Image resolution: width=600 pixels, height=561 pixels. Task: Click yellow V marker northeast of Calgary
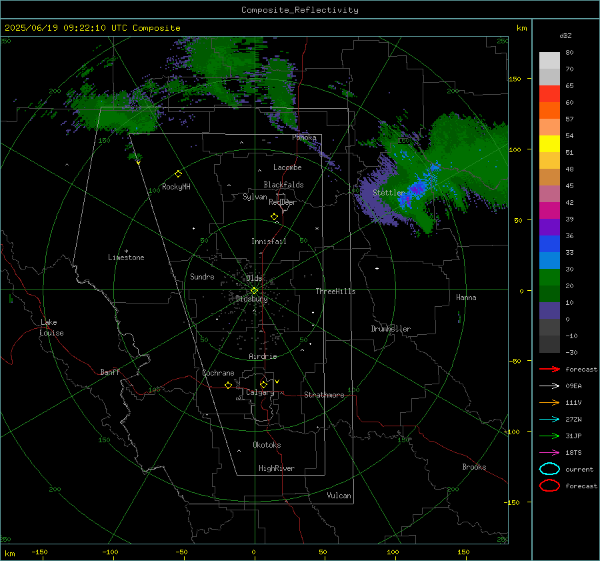[277, 382]
